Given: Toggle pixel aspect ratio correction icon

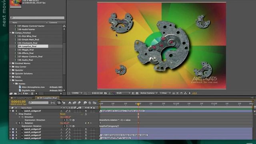Looking at the screenshot, I should coord(174,93).
